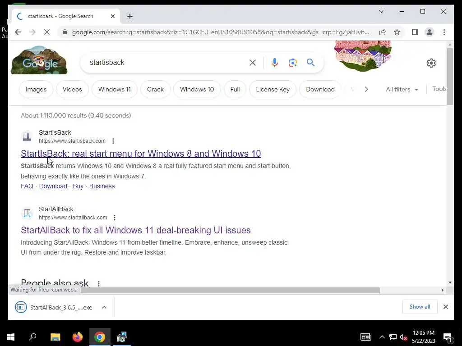Stop page loading with the X button
462x346 pixels.
pos(47,32)
